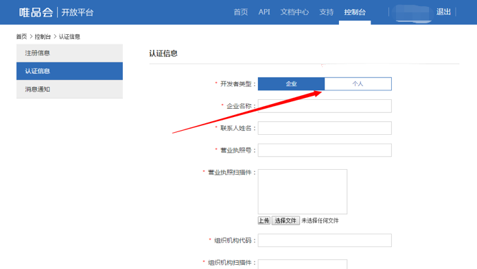The height and width of the screenshot is (269, 477).
Task: Click 首页 in the breadcrumb
Action: click(x=21, y=37)
